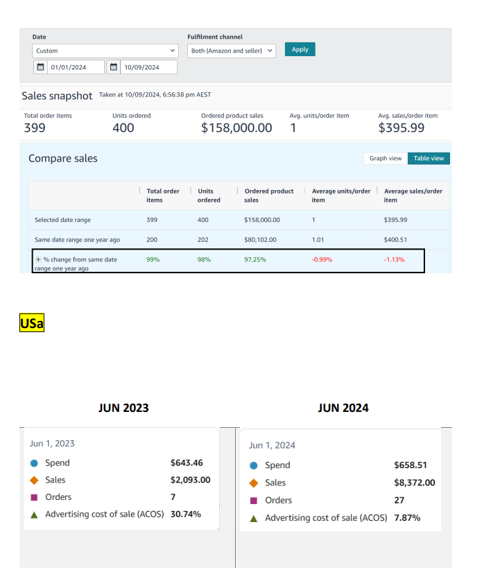
Task: Click the Total order items column header
Action: [163, 196]
